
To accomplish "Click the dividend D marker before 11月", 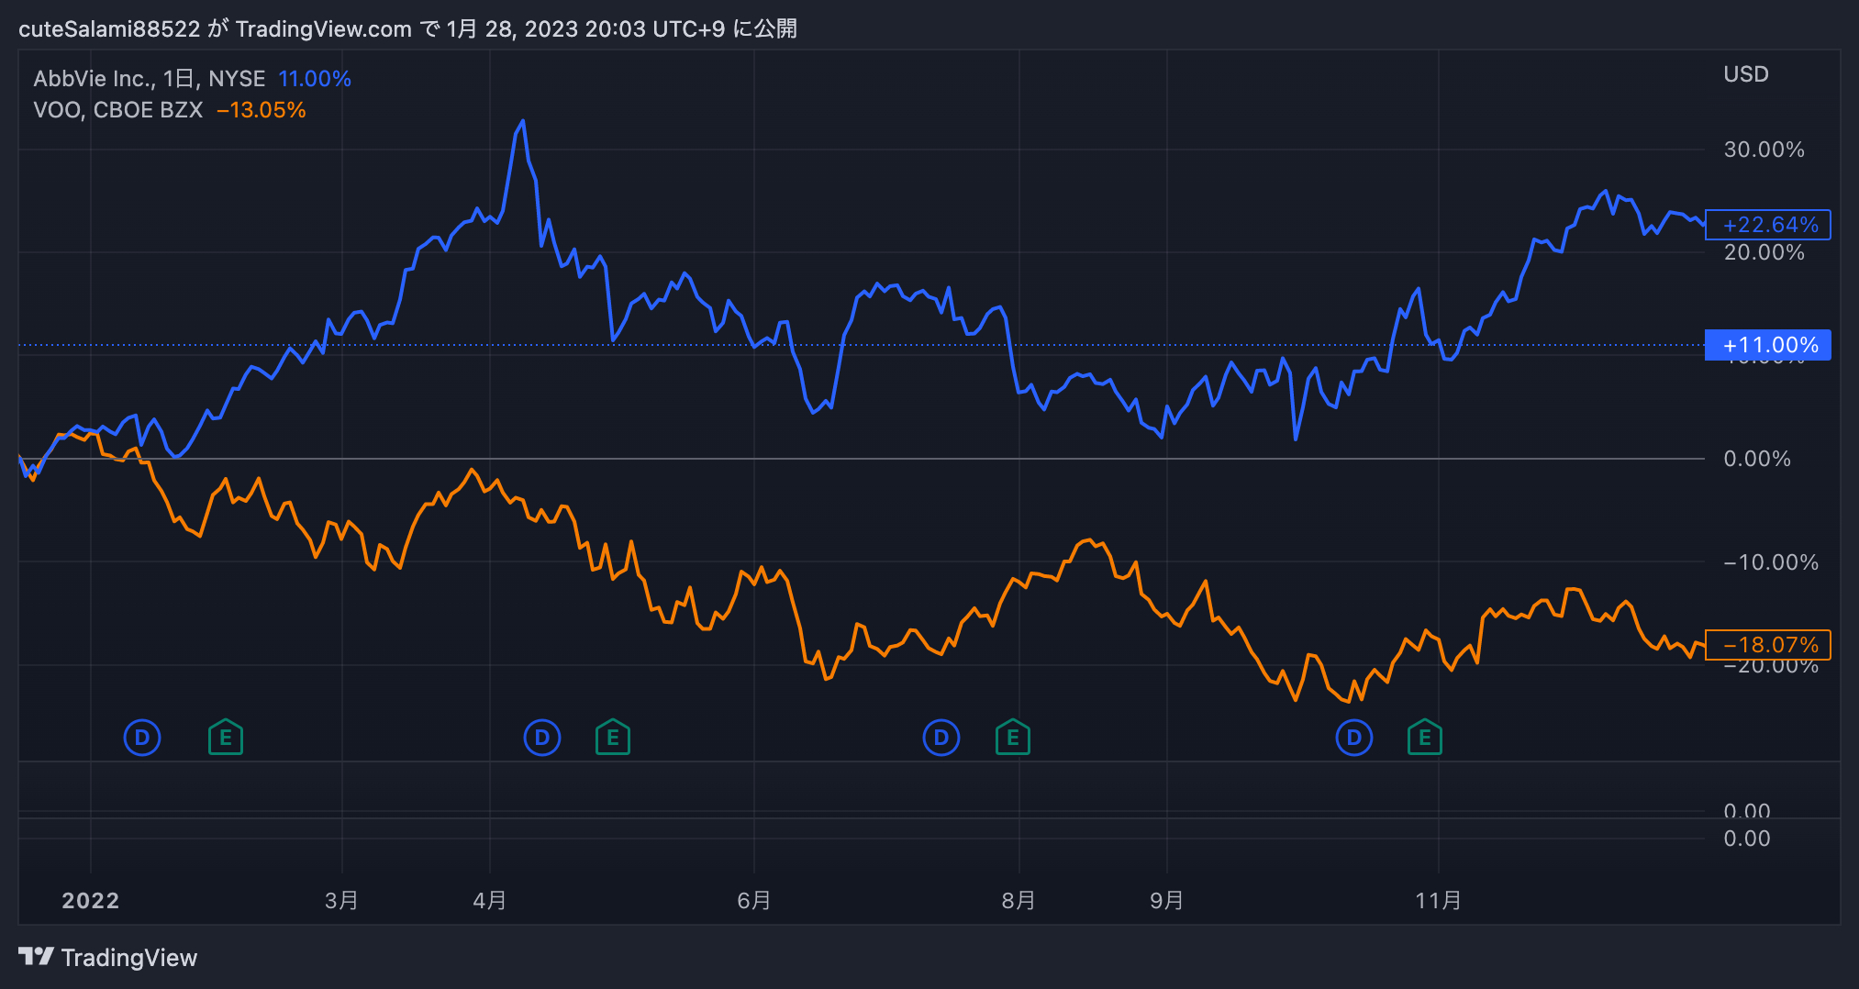I will point(1354,738).
